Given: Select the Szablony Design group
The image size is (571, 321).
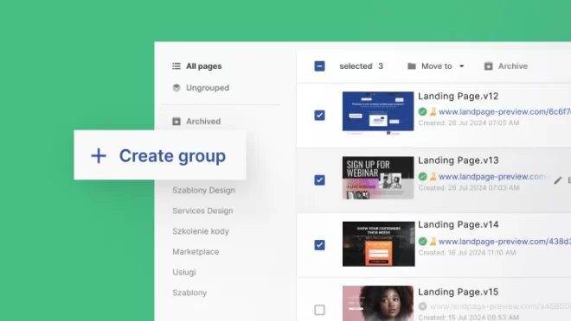Looking at the screenshot, I should 203,191.
